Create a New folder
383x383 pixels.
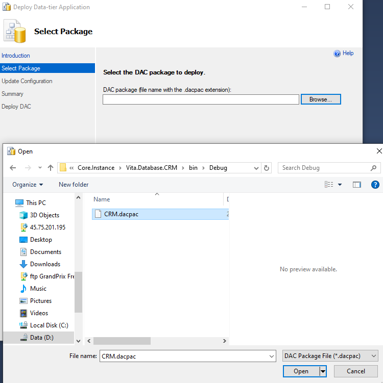[x=74, y=185]
